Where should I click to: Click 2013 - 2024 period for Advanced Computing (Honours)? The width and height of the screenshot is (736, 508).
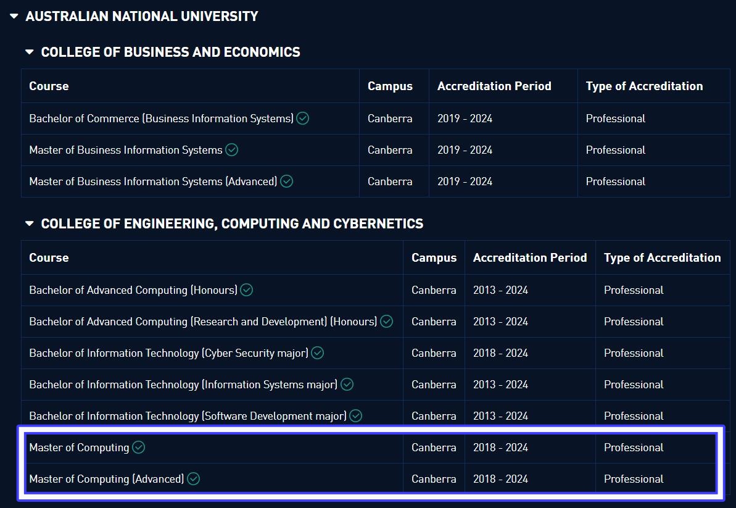(500, 290)
